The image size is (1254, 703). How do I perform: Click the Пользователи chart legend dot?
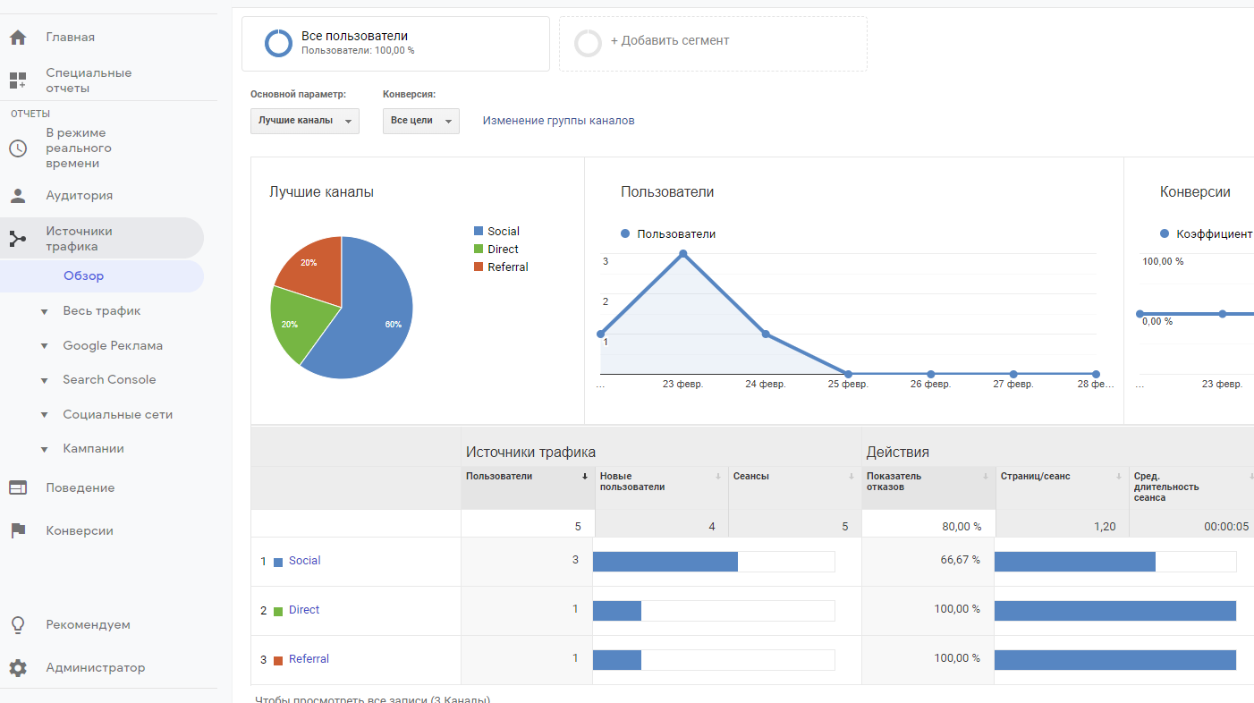pos(625,233)
